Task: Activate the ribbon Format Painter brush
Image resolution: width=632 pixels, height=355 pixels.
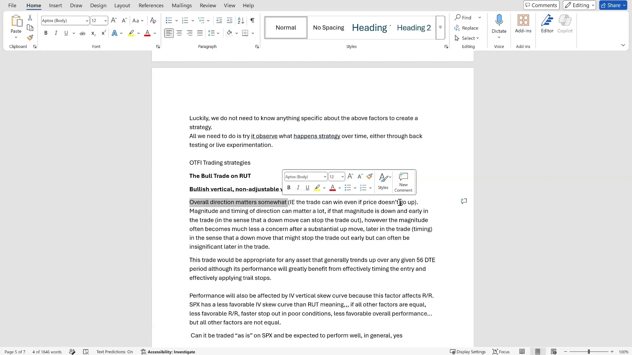Action: coord(30,38)
